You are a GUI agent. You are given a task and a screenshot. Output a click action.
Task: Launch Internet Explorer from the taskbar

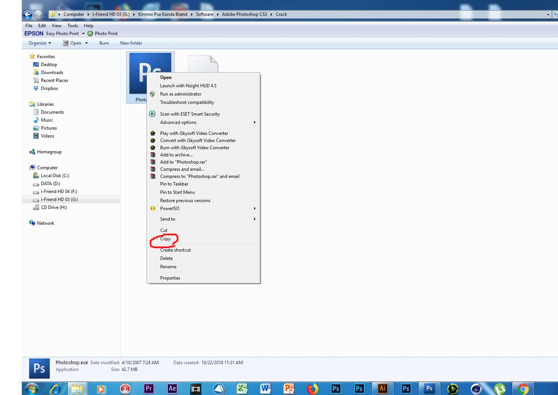coord(55,389)
